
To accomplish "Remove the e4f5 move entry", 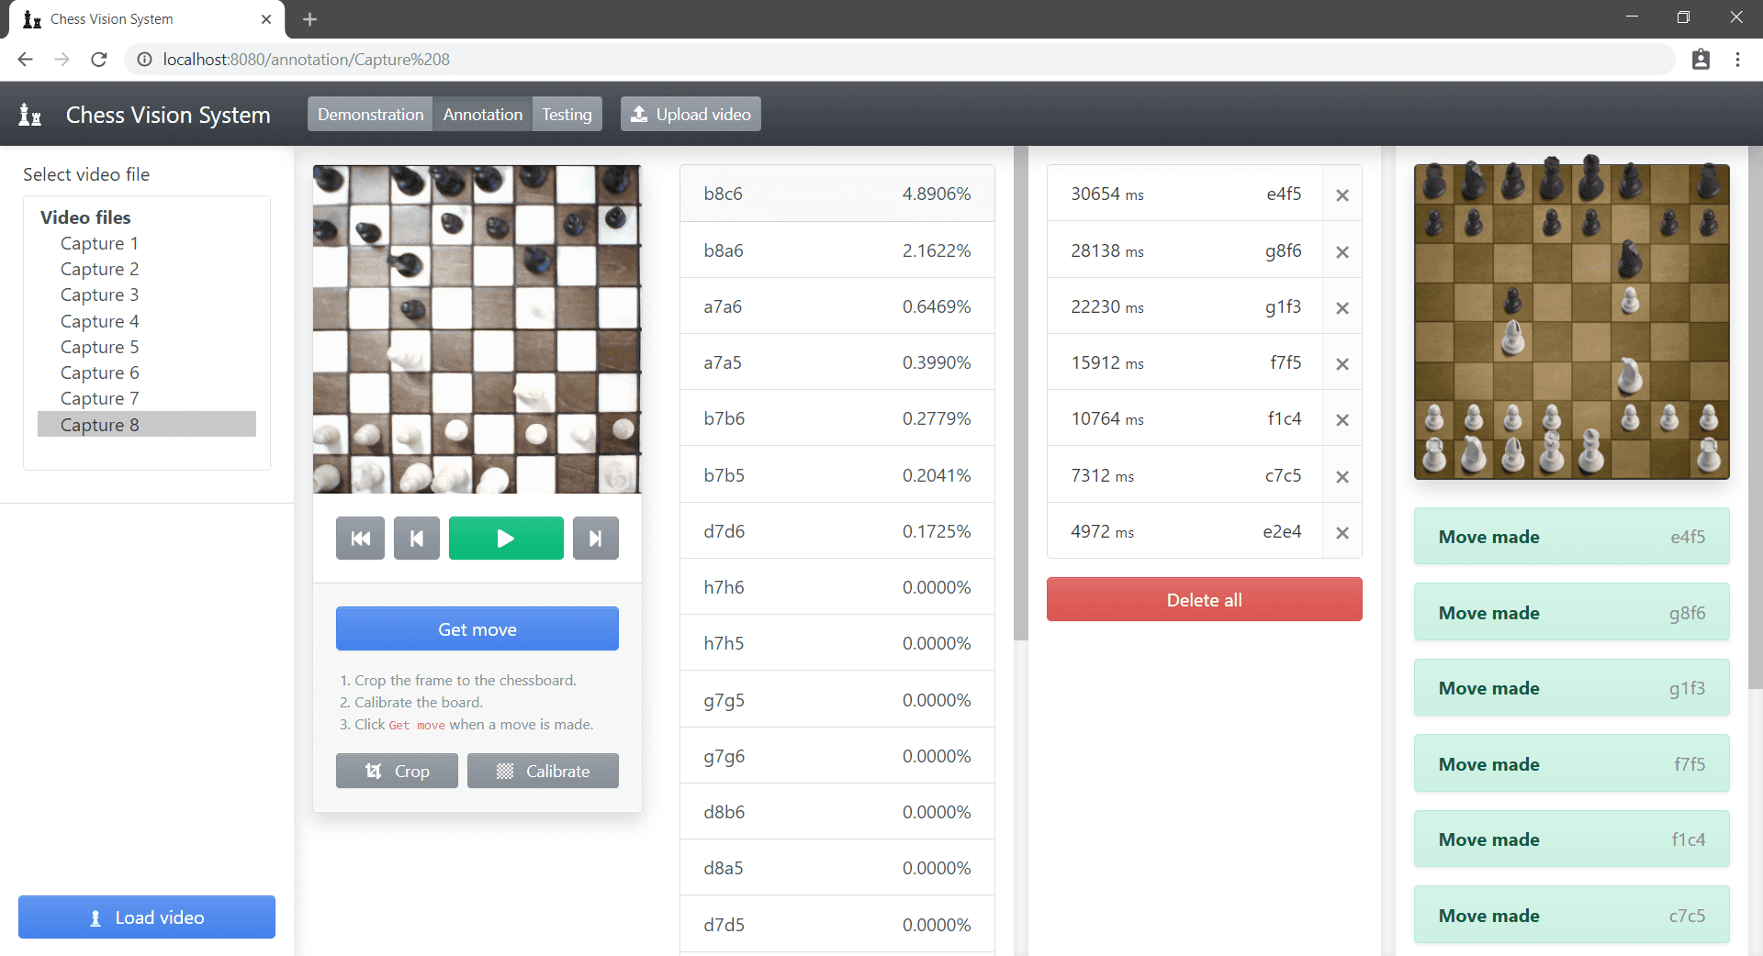I will pos(1342,195).
